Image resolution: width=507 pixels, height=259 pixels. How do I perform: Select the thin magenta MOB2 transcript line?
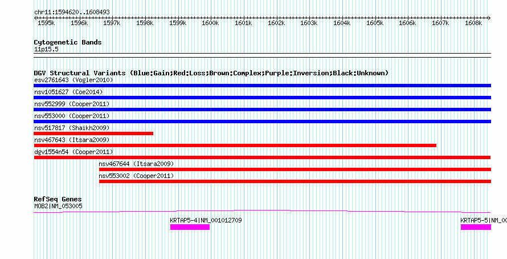click(x=262, y=212)
